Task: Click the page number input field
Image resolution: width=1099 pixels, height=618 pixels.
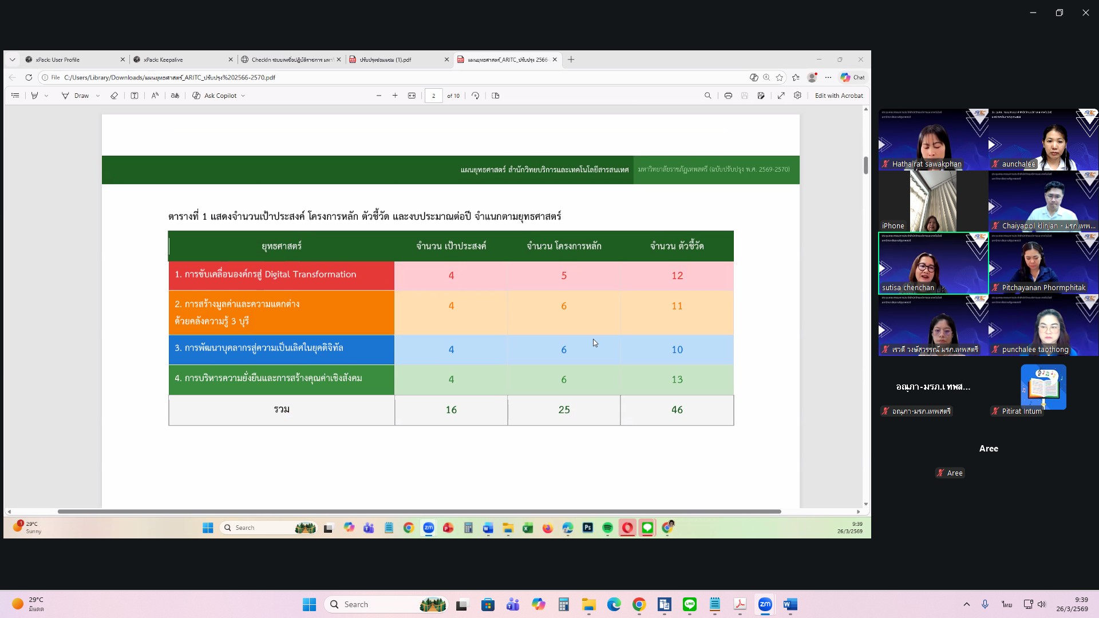Action: (x=433, y=96)
